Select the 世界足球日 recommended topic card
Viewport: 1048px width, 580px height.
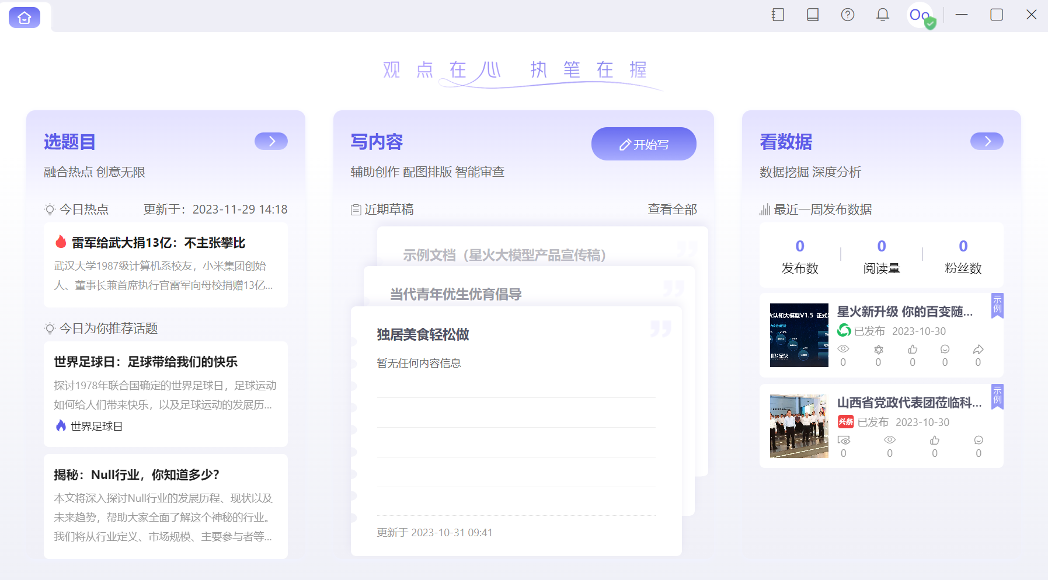pos(165,394)
